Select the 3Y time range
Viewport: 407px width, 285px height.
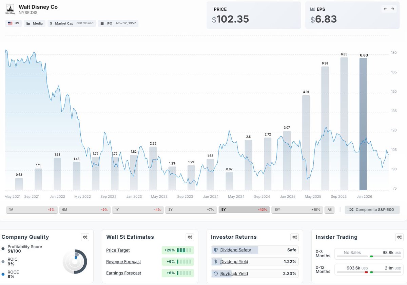tap(191, 210)
